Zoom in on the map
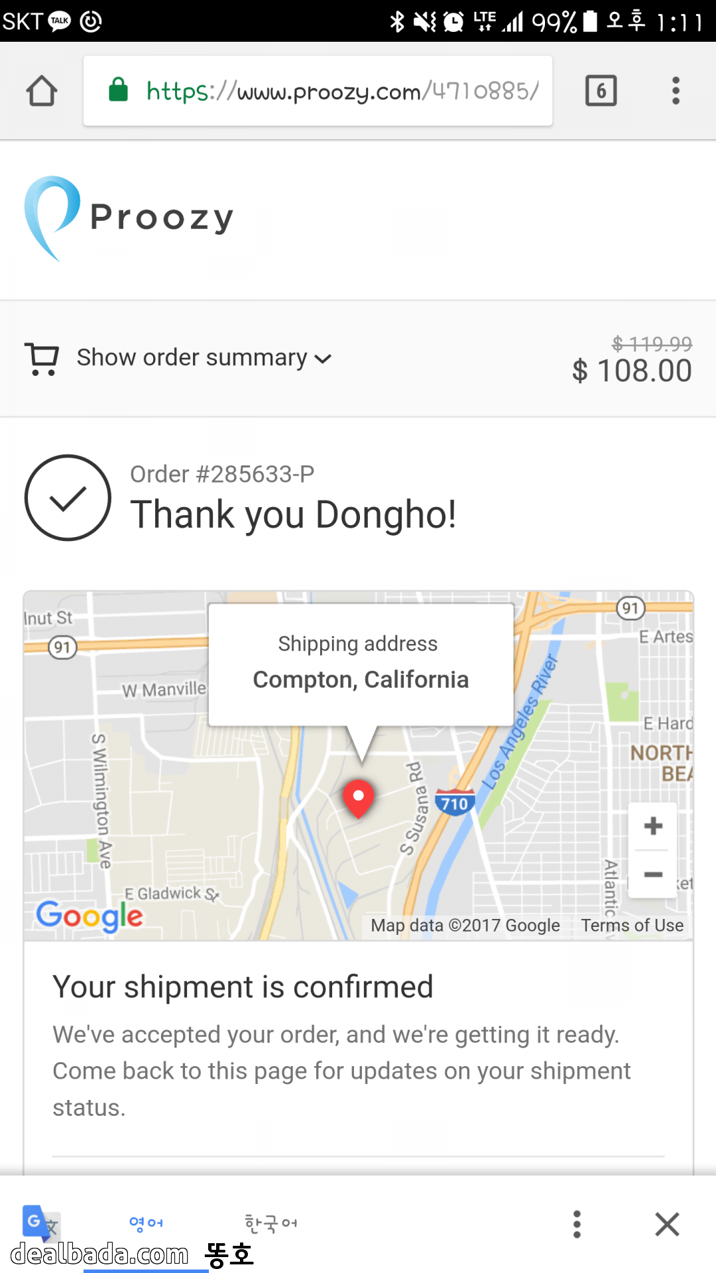The width and height of the screenshot is (716, 1273). [653, 826]
